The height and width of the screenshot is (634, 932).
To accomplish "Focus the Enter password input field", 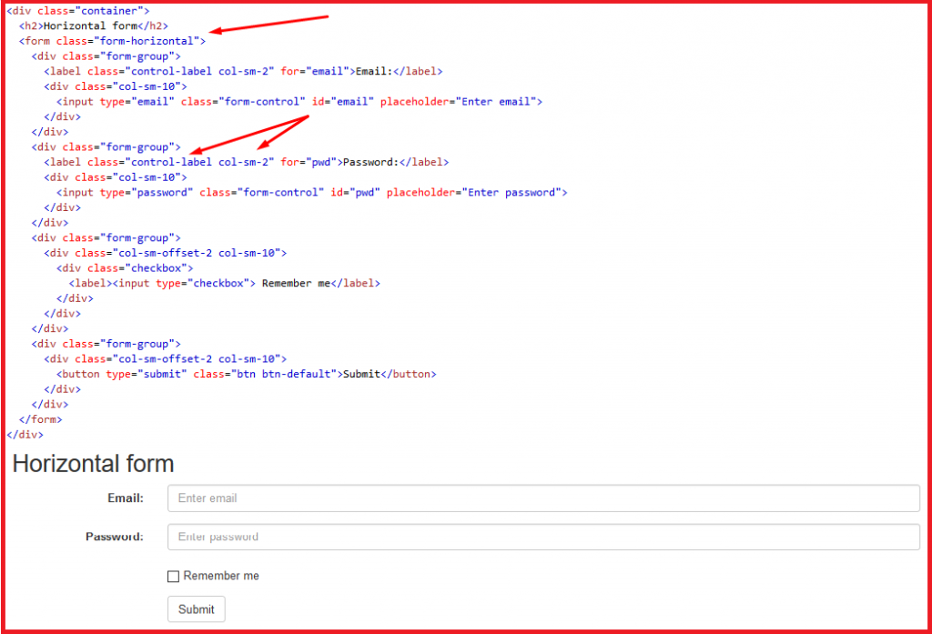I will point(543,537).
